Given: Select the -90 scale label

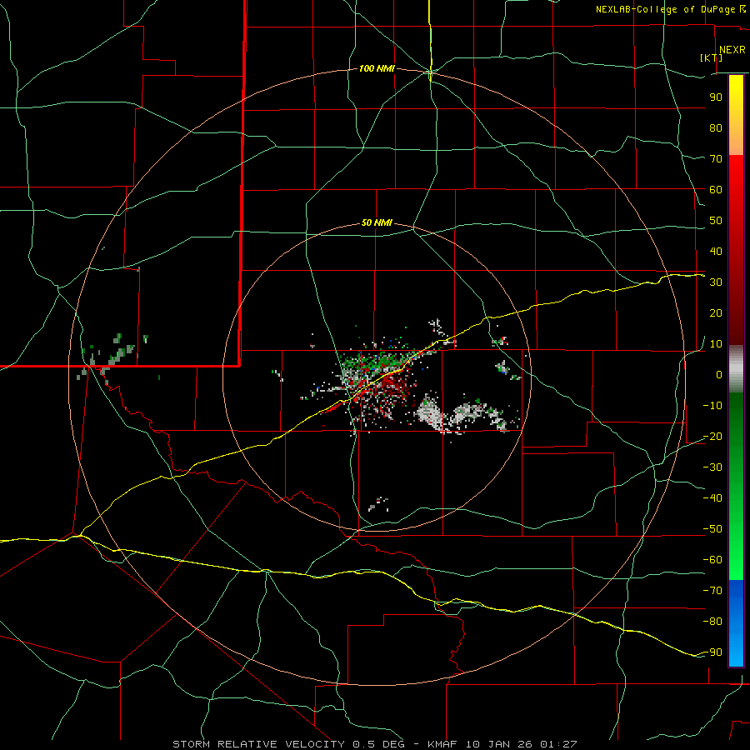Looking at the screenshot, I should pos(712,652).
